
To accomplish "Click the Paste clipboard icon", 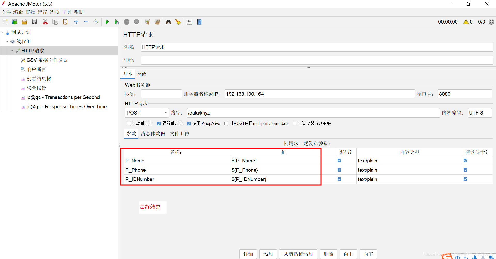I will (x=65, y=22).
